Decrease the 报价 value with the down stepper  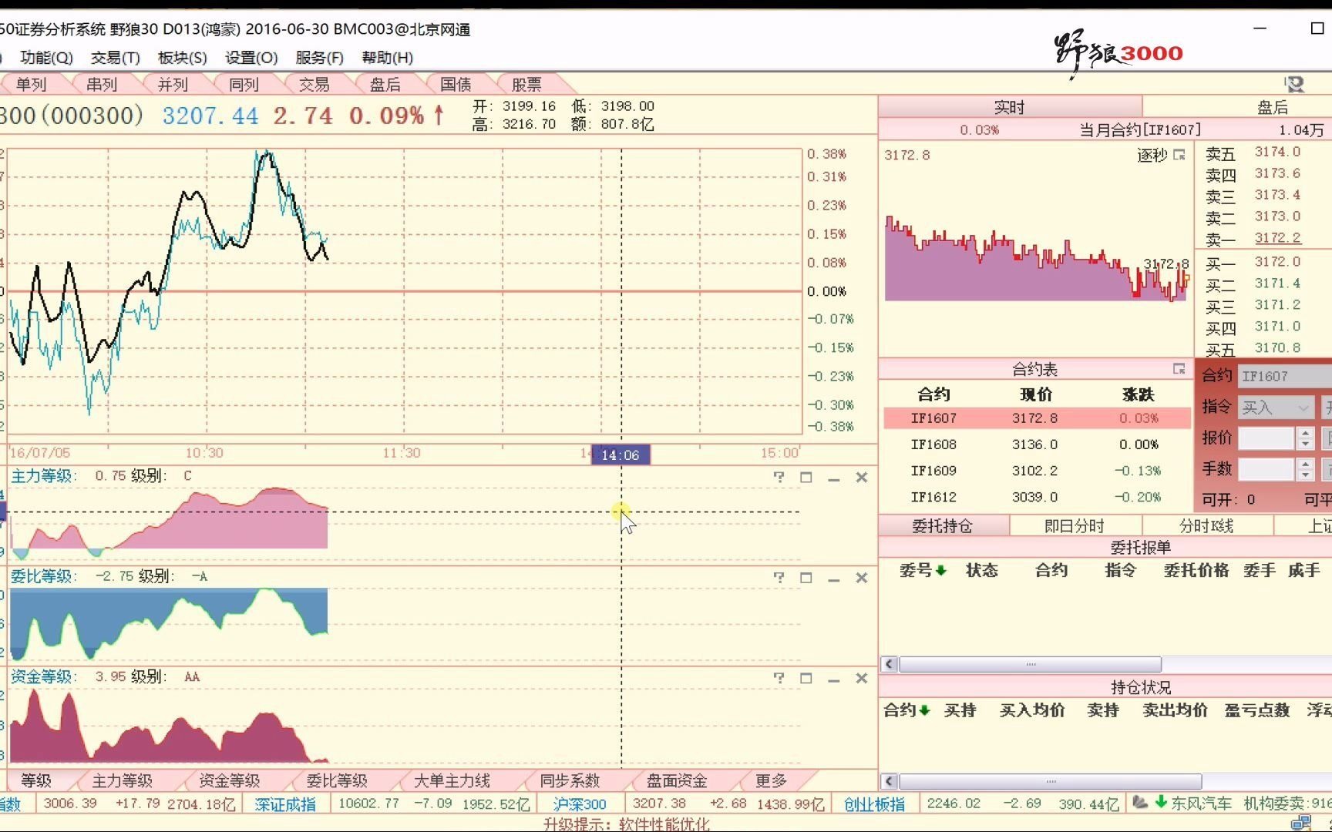[x=1305, y=444]
